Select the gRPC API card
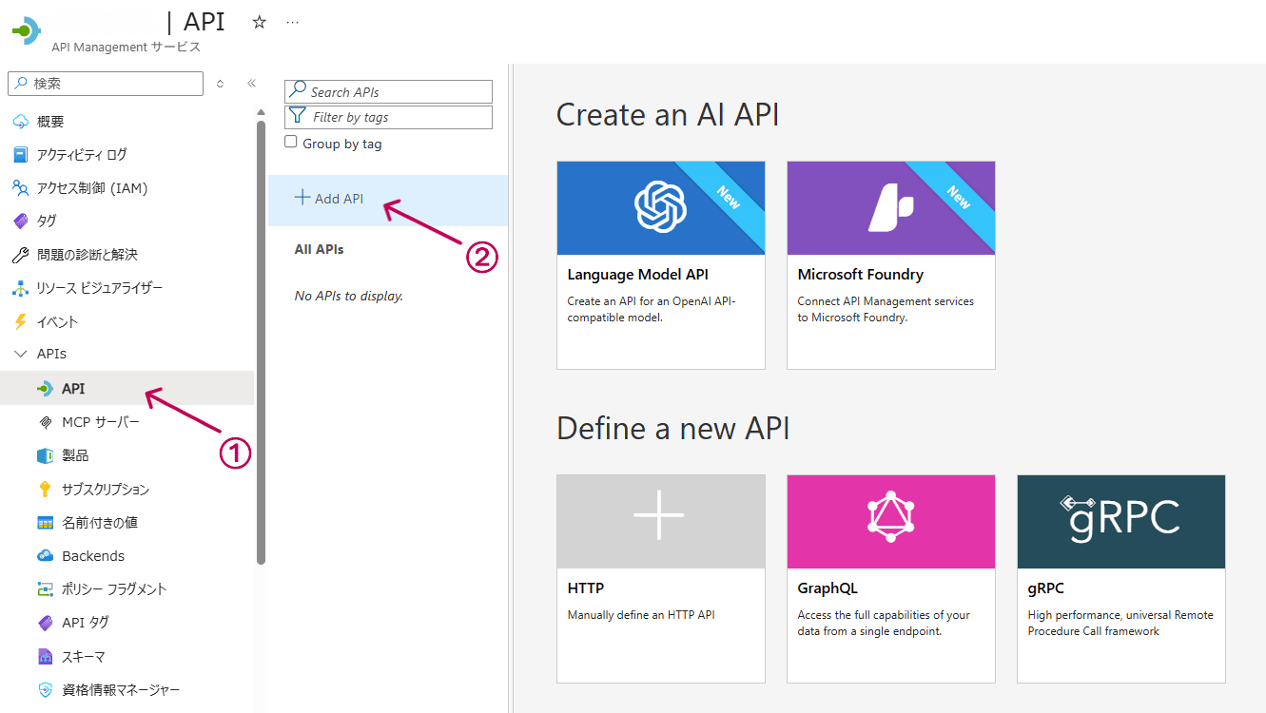This screenshot has height=713, width=1266. [1121, 579]
